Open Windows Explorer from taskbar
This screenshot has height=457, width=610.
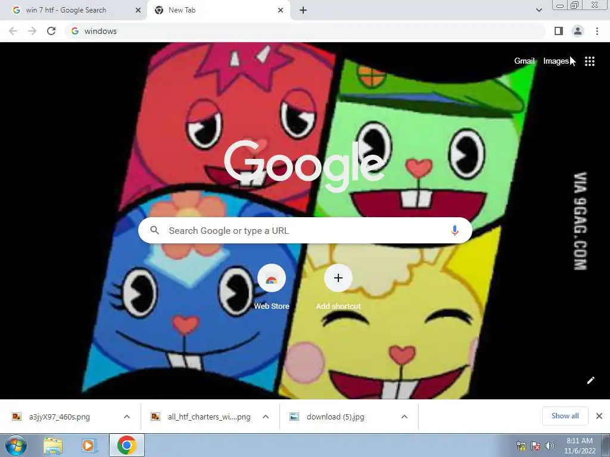pos(53,445)
